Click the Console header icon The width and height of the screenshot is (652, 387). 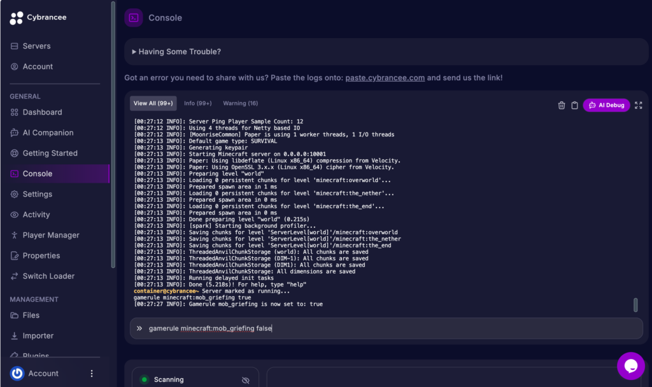(134, 18)
